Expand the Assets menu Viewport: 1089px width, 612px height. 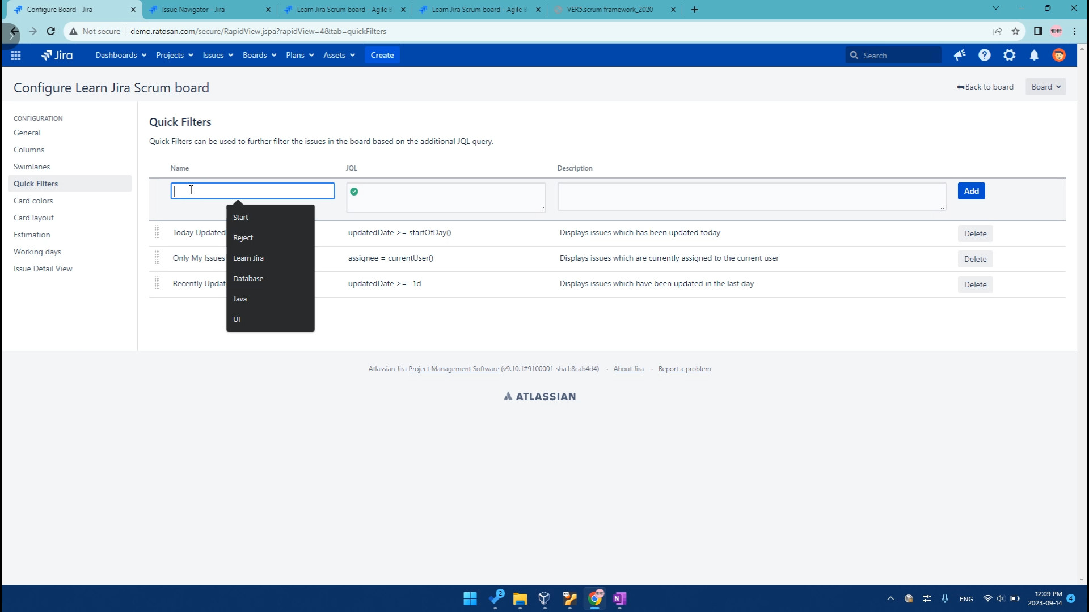point(339,55)
